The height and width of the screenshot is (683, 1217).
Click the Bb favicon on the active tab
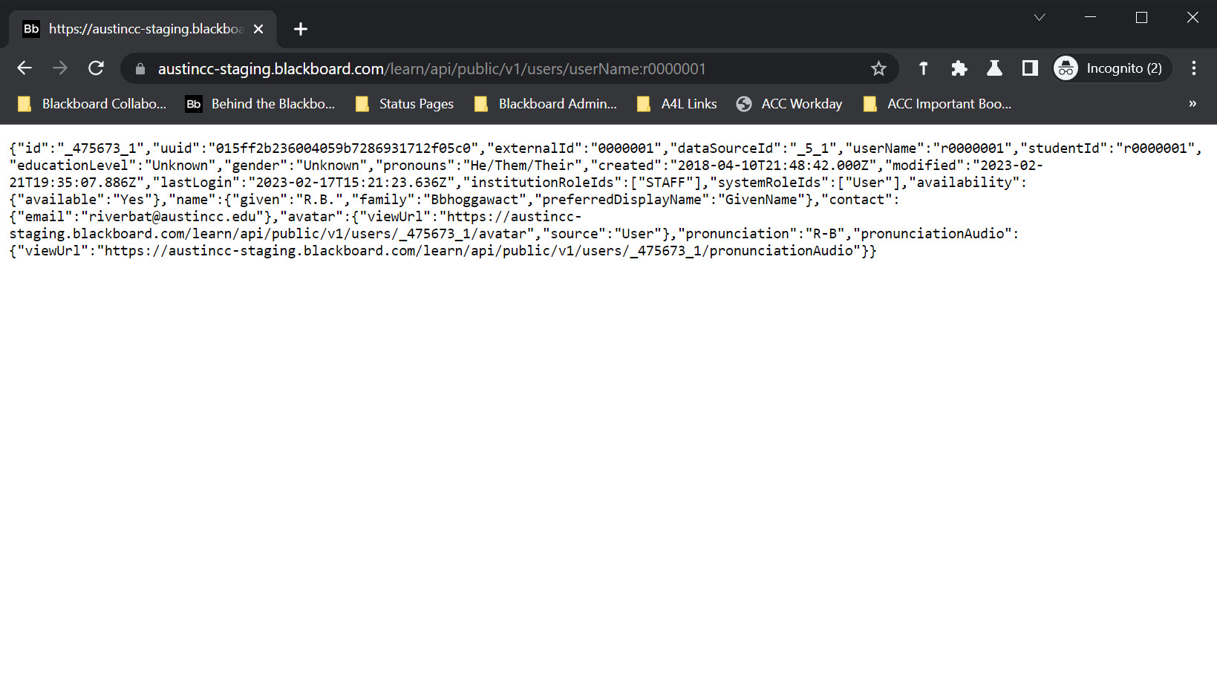(x=30, y=28)
